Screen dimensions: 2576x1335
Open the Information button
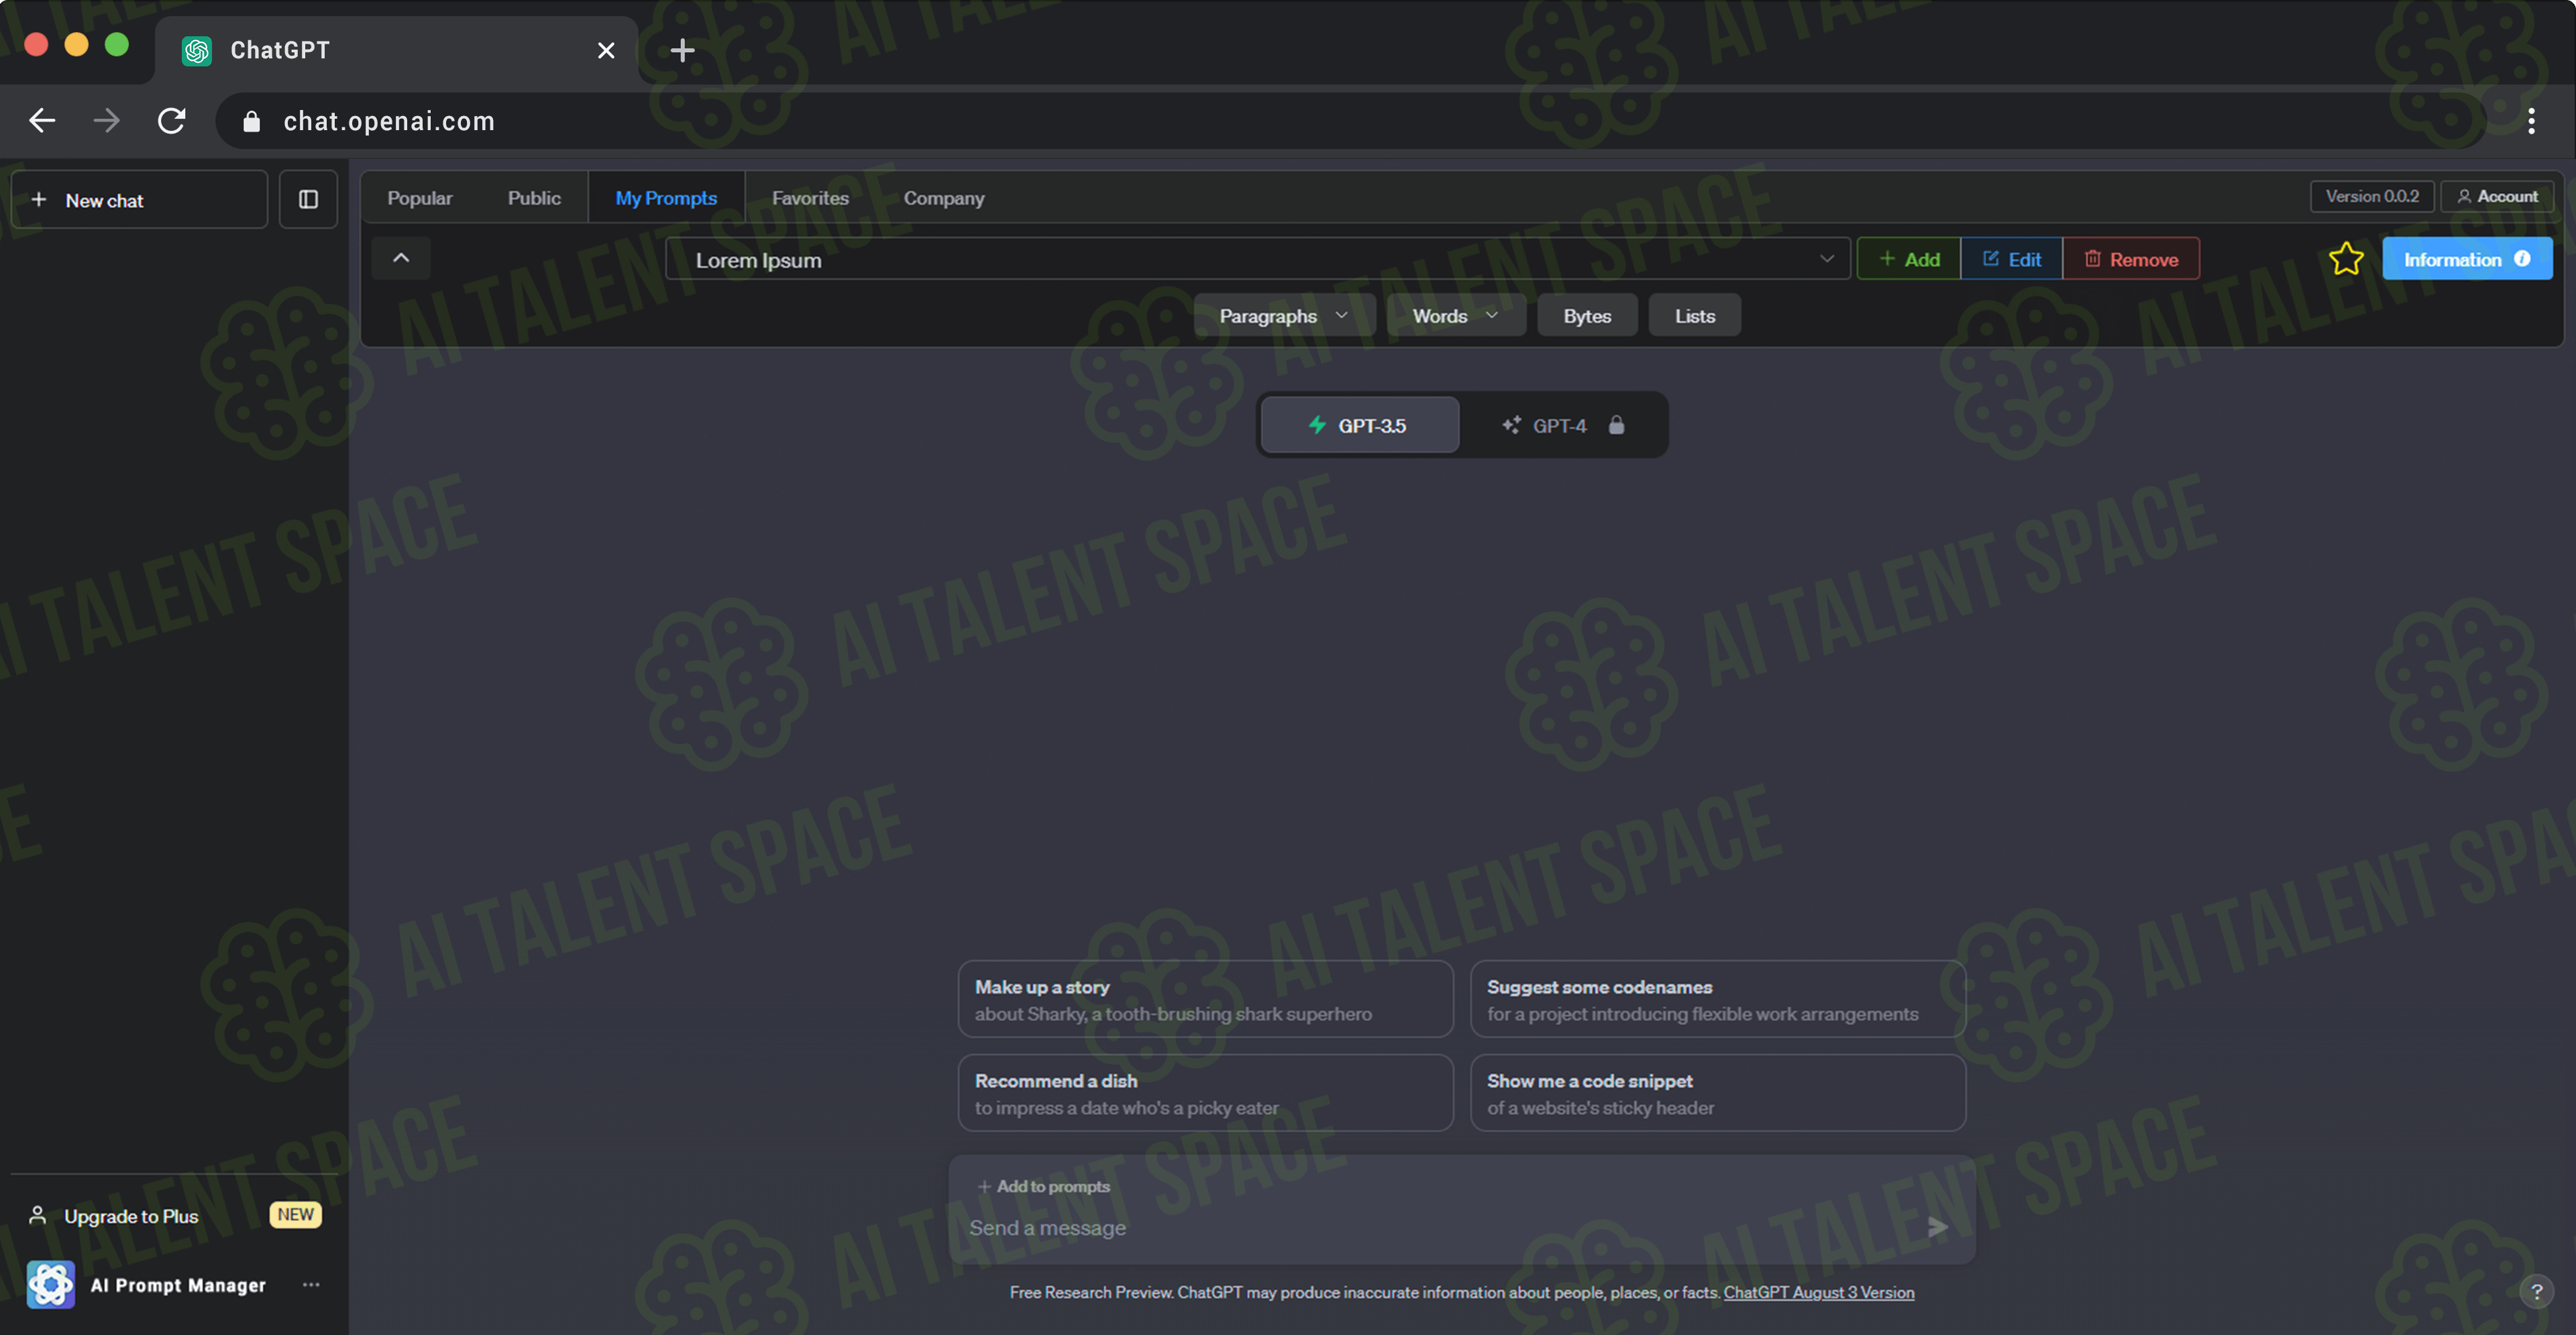pyautogui.click(x=2467, y=259)
